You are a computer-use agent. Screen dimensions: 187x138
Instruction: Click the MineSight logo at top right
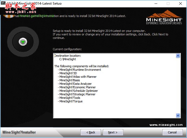click(x=164, y=17)
